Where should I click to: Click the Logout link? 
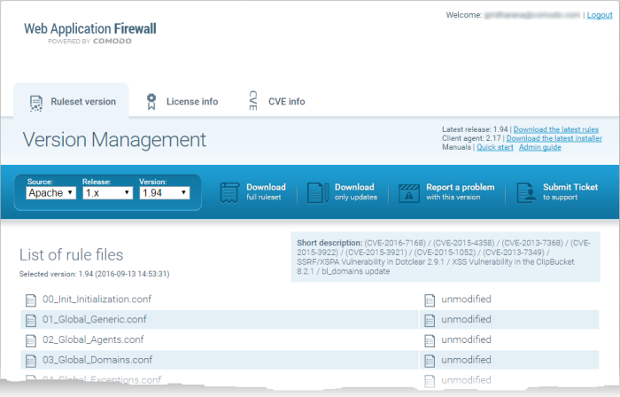coord(599,16)
